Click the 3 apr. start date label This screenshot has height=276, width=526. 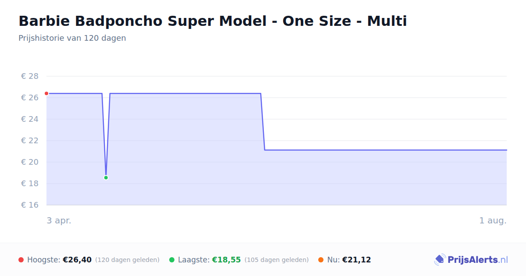(x=59, y=220)
